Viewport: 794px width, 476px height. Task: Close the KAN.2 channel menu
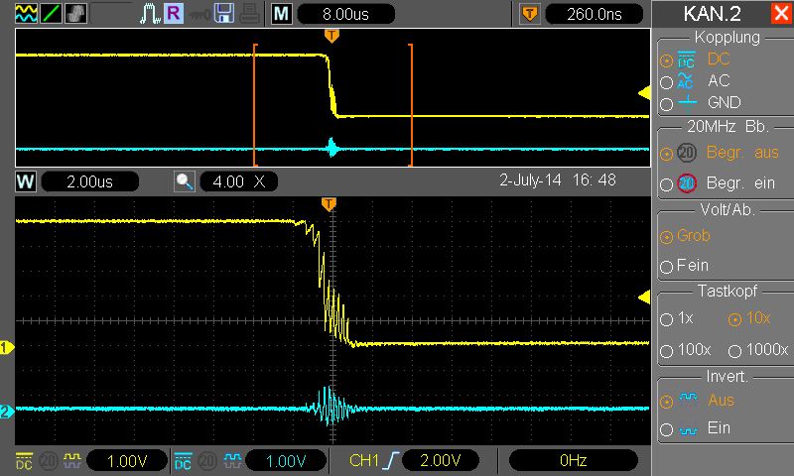point(780,14)
